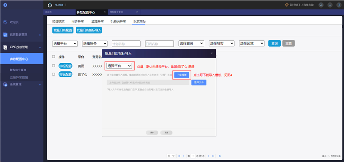The height and width of the screenshot is (162, 344).
Task: Click the uploaded file path field
Action: [148, 83]
